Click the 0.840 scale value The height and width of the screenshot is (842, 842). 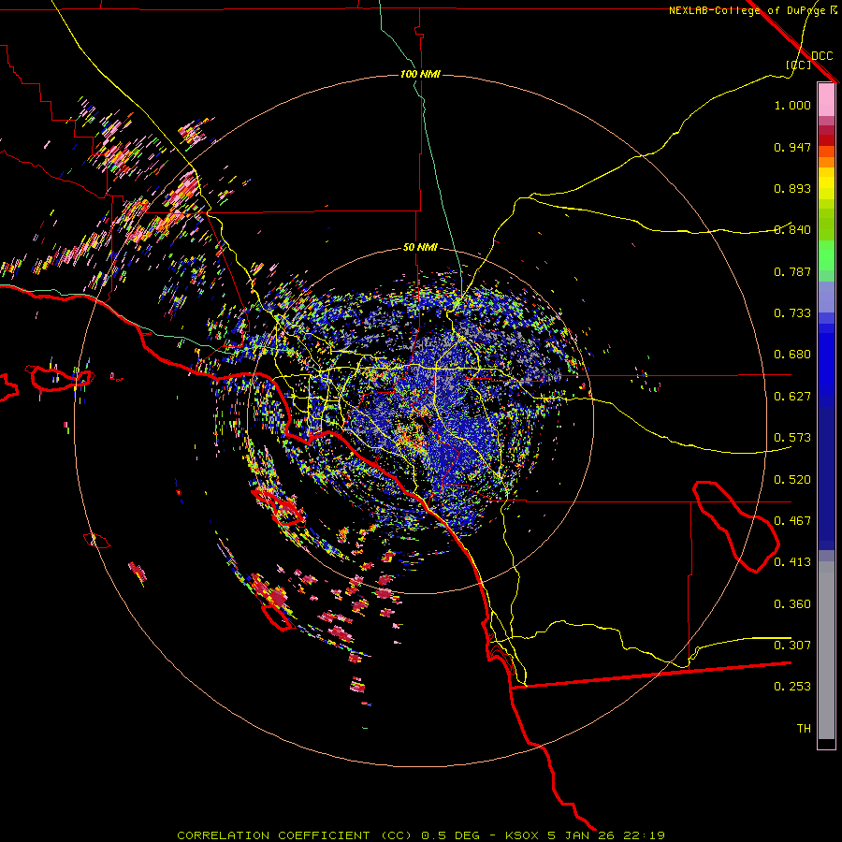792,230
